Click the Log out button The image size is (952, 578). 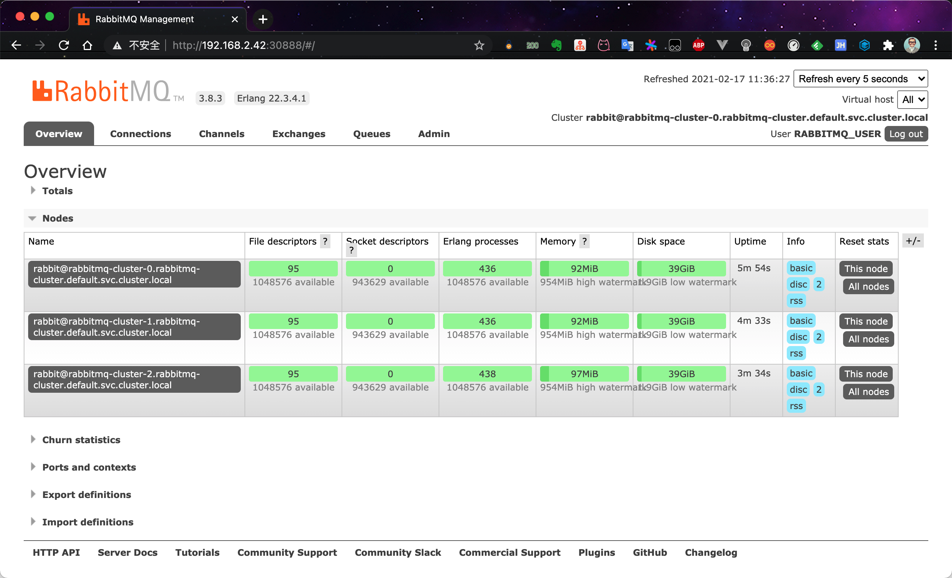pyautogui.click(x=906, y=134)
